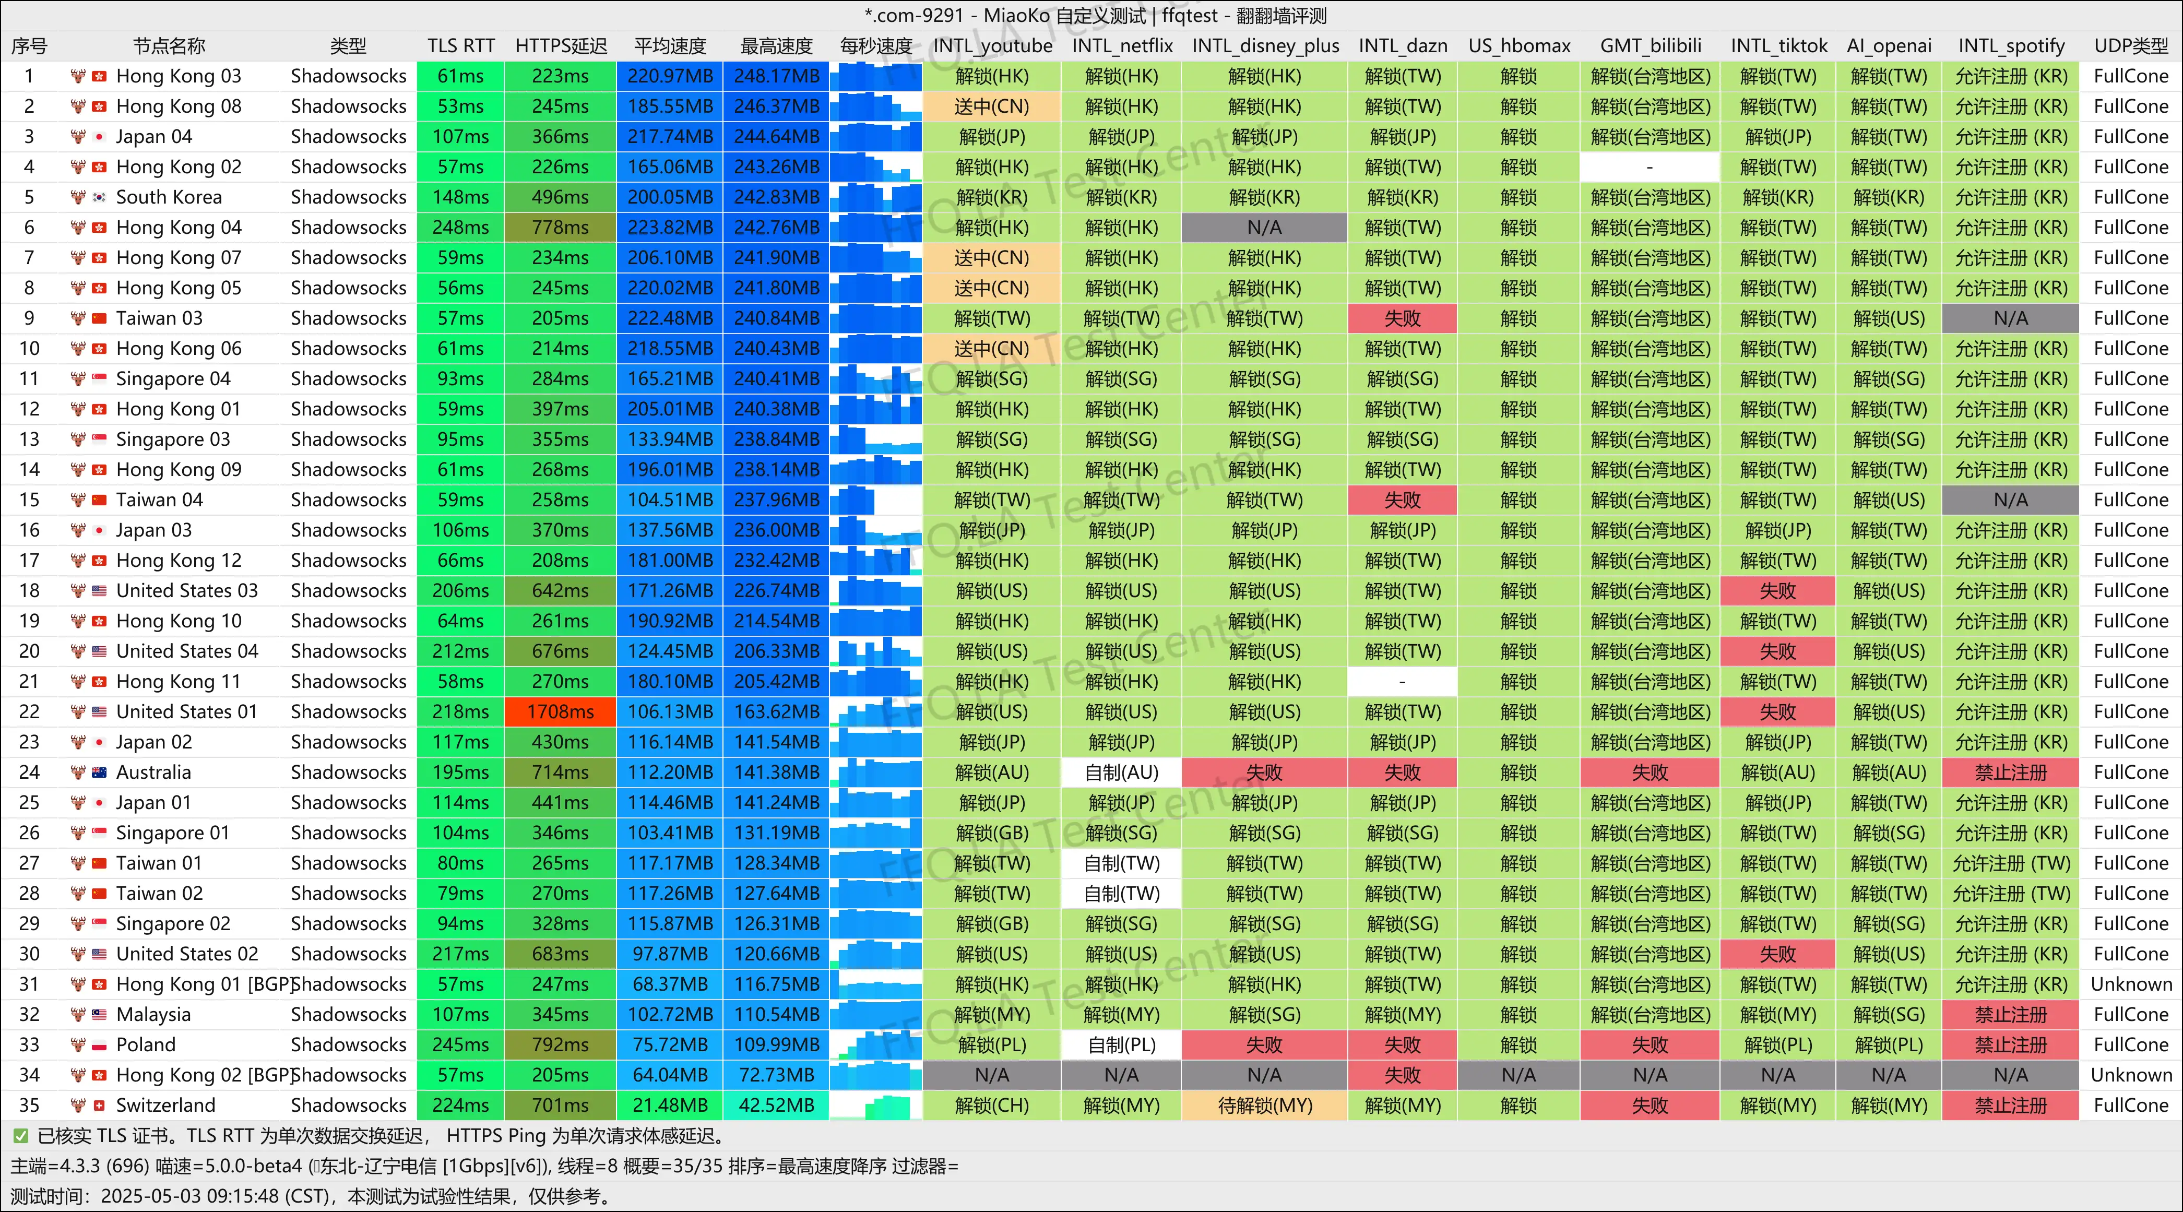
Task: Click the 248.17MB max speed cell
Action: [x=776, y=76]
